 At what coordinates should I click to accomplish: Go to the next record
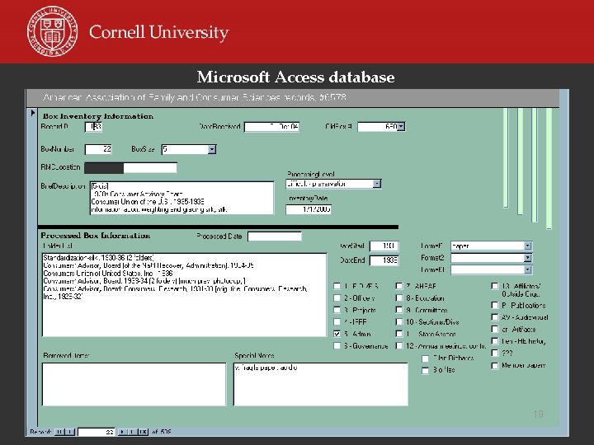(123, 432)
